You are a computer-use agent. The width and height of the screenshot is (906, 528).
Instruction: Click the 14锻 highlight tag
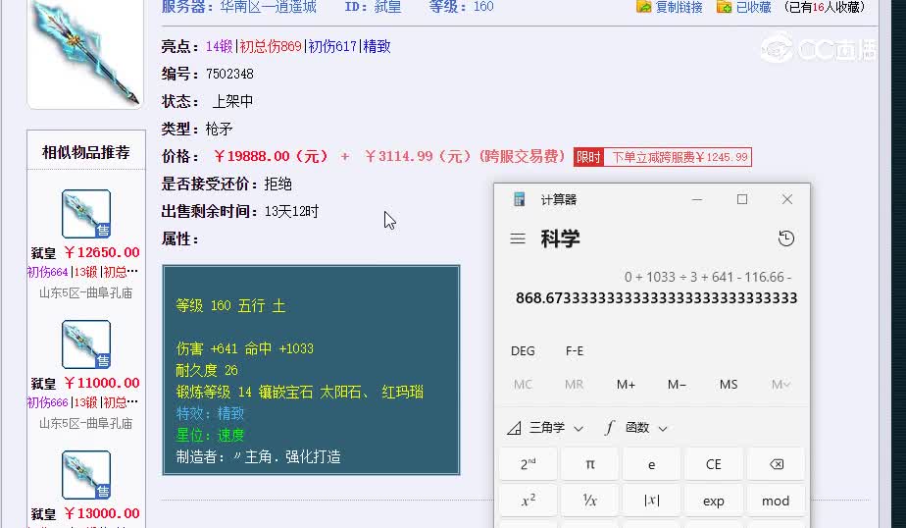click(220, 46)
